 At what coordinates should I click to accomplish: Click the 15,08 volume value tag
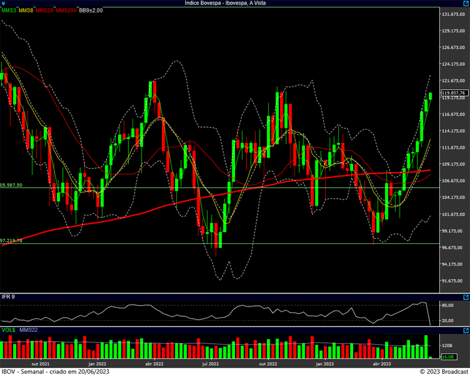tap(448, 357)
